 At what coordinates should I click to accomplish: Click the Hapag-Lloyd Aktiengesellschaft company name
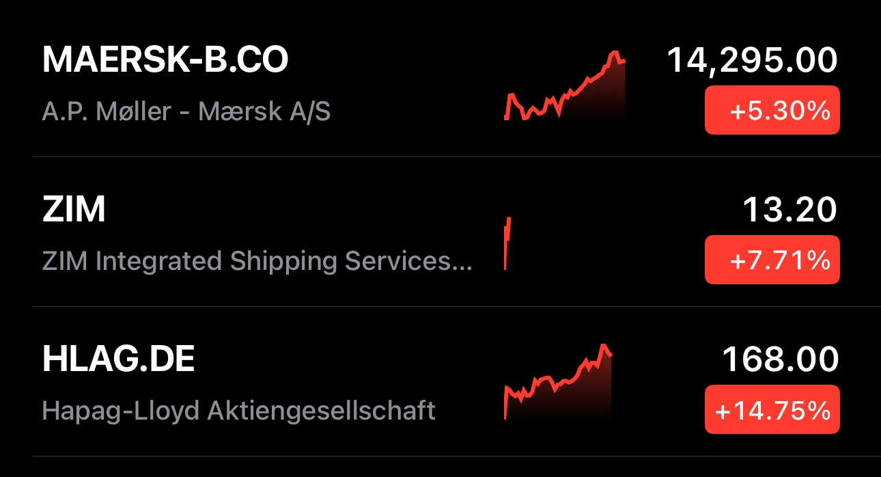click(x=238, y=410)
